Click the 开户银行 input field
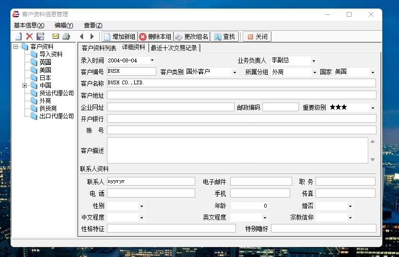The image size is (399, 257). [242, 118]
